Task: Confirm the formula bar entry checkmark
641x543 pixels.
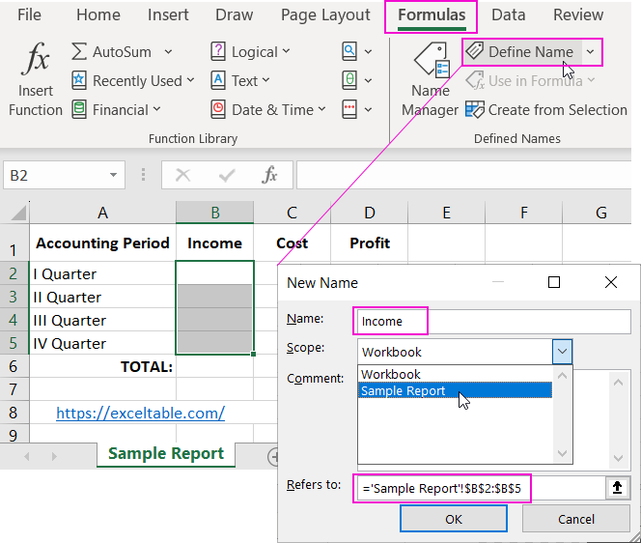Action: (x=227, y=175)
